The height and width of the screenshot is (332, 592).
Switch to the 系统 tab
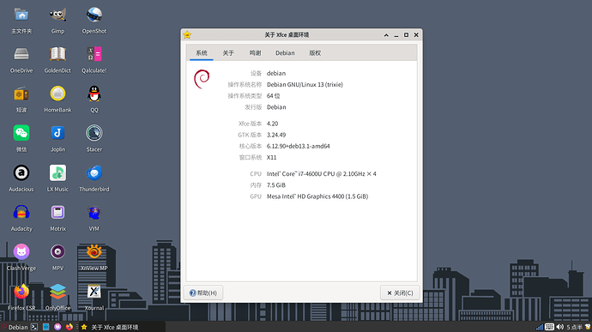point(202,53)
